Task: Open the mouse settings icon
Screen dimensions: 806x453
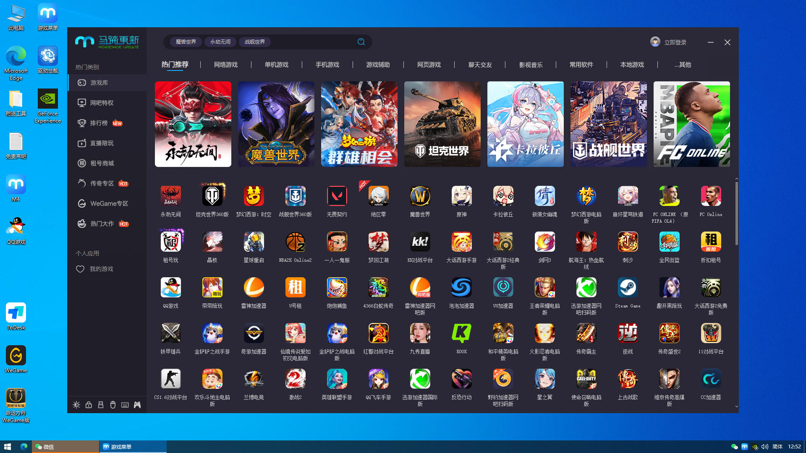Action: 113,405
